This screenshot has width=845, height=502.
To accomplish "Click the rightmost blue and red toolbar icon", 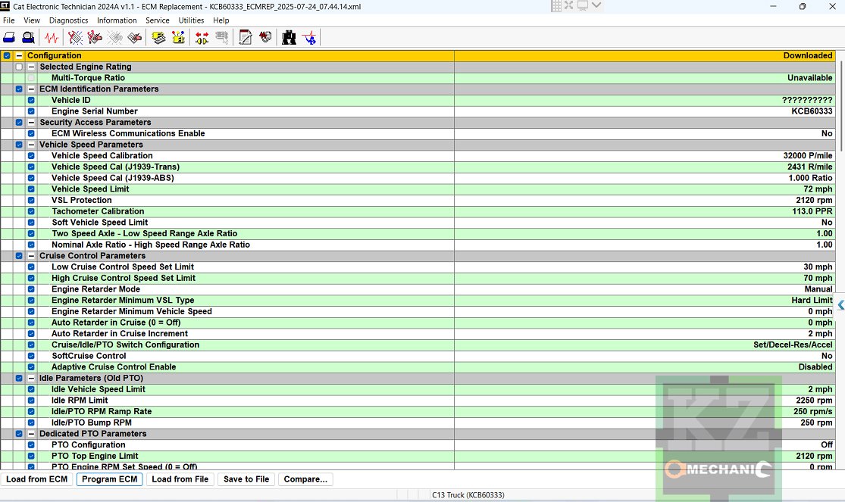I will 309,37.
